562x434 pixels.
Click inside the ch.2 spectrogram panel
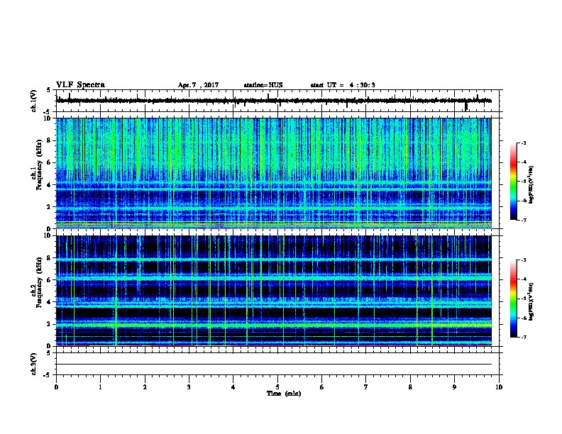coord(274,291)
